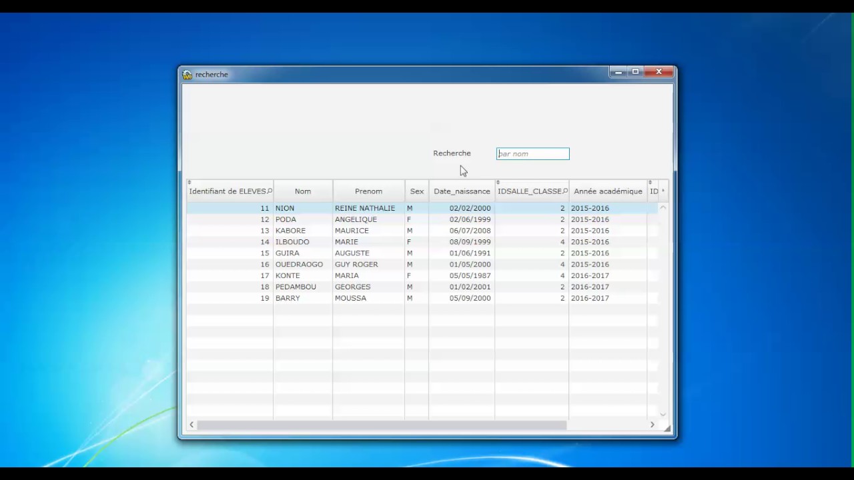Click the prenom cell REINE NATHALIE

tap(368, 208)
